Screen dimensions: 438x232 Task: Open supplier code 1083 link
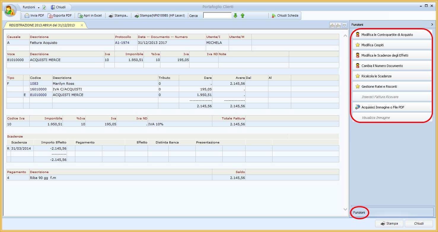click(x=34, y=84)
